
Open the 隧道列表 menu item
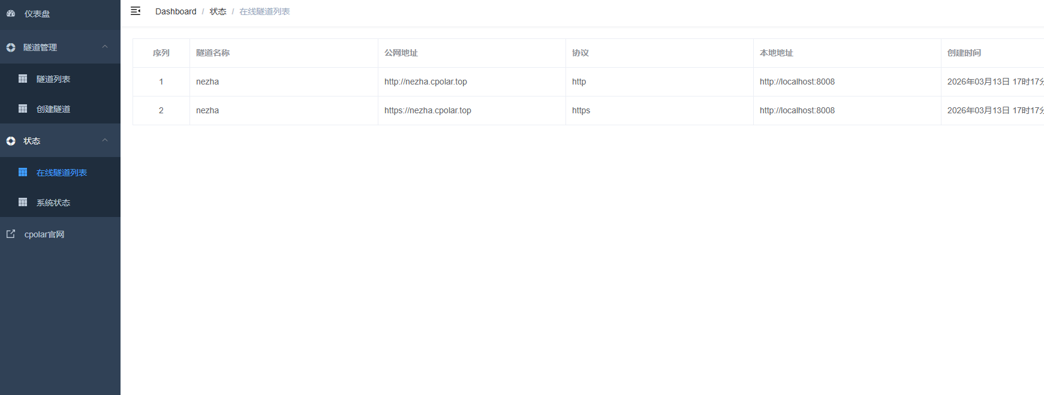53,79
